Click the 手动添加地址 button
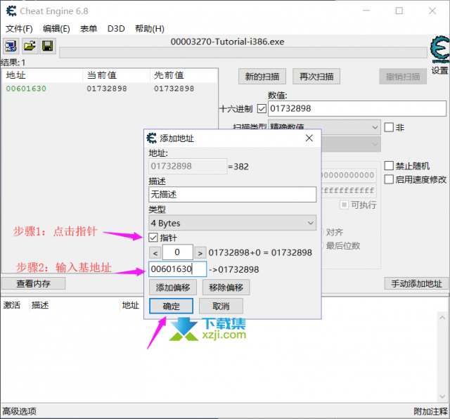This screenshot has width=450, height=419. point(416,283)
